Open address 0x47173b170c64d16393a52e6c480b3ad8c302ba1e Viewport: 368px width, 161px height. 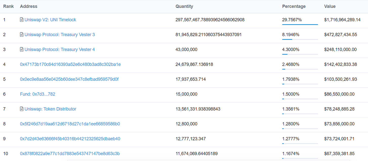[x=70, y=64]
